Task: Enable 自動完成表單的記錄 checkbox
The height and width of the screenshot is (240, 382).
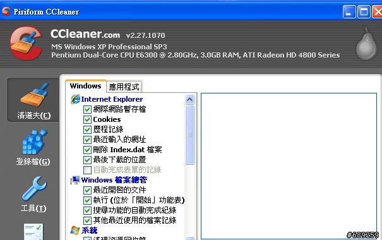Action: point(87,170)
